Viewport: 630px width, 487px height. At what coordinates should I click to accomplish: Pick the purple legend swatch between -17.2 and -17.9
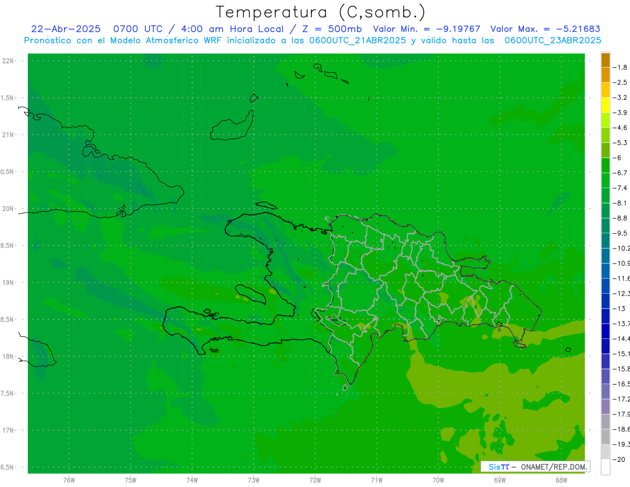pos(605,407)
